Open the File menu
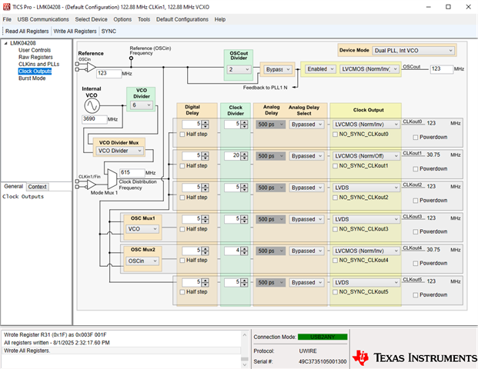Screen dimensions: 478x369 [7, 19]
